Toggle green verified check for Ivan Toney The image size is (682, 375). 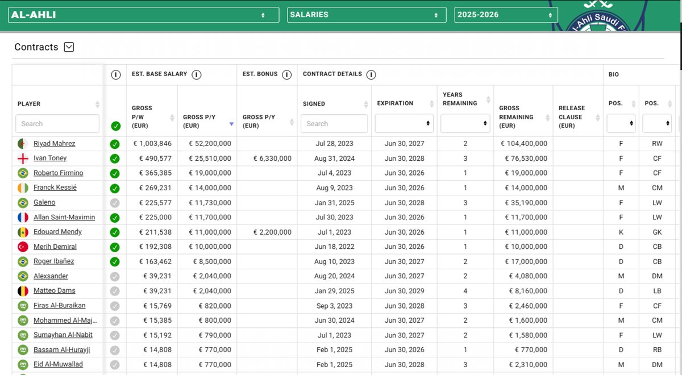[x=115, y=159]
